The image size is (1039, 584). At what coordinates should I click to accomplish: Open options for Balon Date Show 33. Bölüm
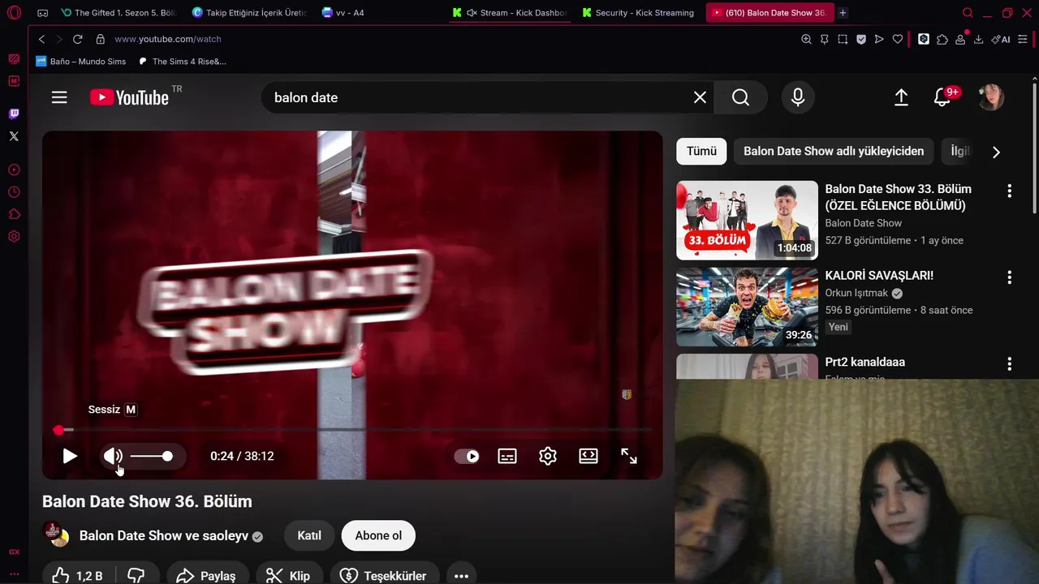coord(1009,191)
